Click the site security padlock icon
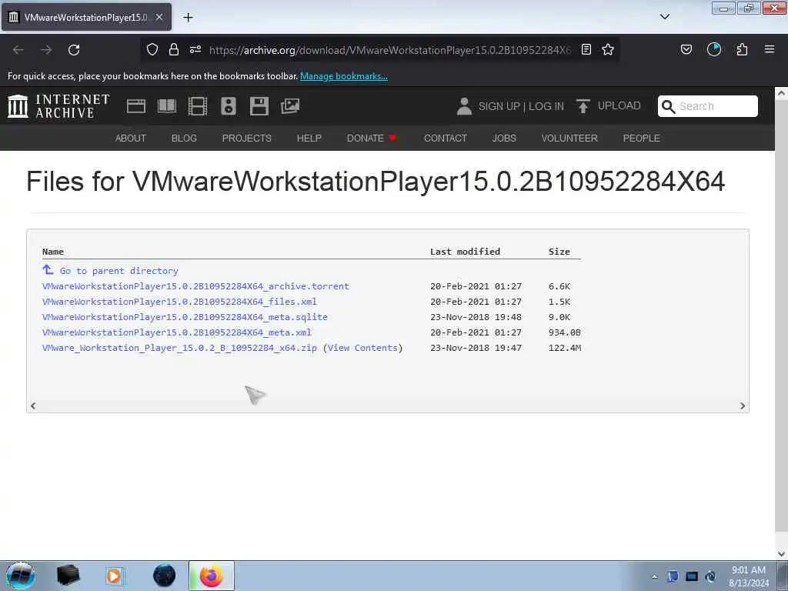 point(174,49)
